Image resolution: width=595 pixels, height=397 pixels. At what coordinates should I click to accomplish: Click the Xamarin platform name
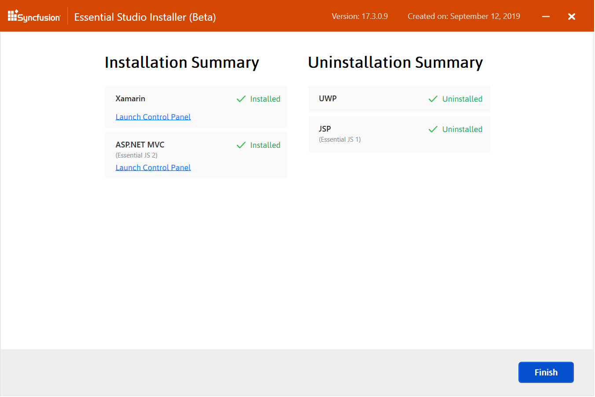(x=130, y=99)
